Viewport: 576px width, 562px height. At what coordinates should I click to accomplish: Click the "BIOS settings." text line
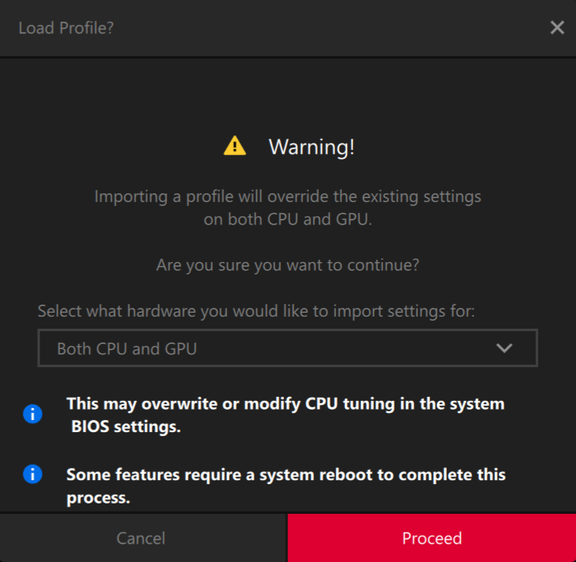pos(125,427)
